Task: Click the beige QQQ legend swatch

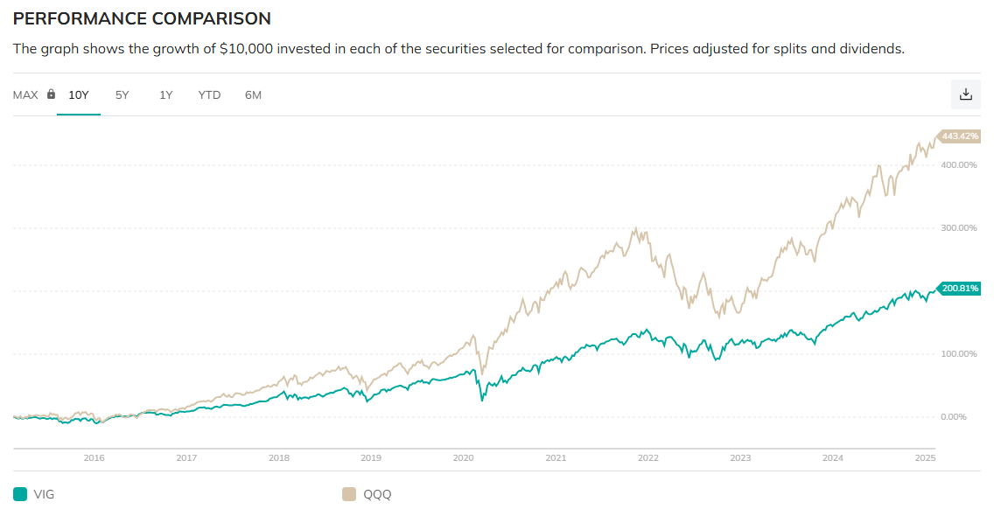Action: pyautogui.click(x=348, y=494)
